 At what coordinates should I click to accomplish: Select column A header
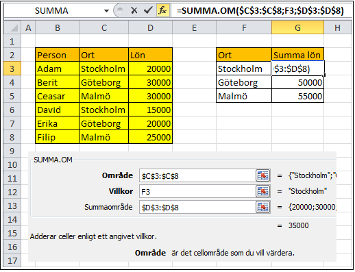[x=28, y=27]
